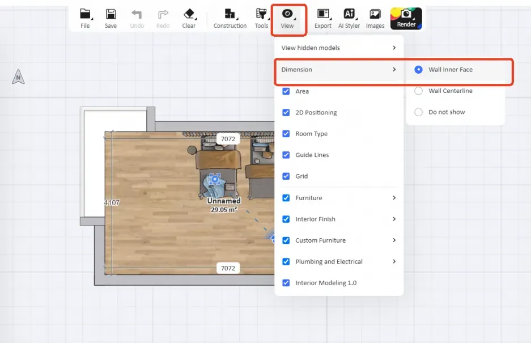
Task: Click the Images icon
Action: click(375, 15)
